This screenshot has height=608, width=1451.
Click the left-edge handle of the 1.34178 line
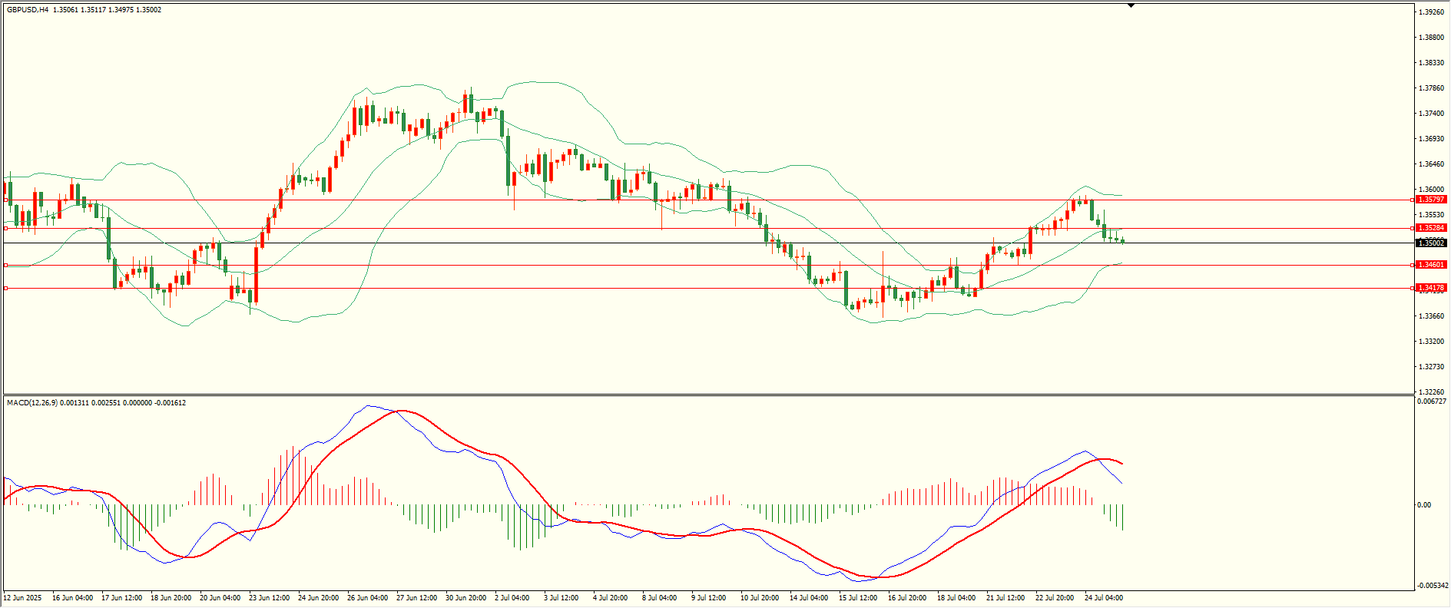tap(6, 289)
